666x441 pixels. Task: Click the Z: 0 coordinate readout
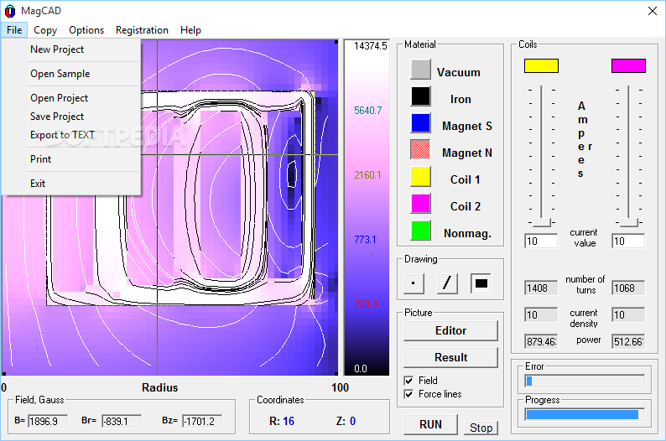(x=346, y=421)
